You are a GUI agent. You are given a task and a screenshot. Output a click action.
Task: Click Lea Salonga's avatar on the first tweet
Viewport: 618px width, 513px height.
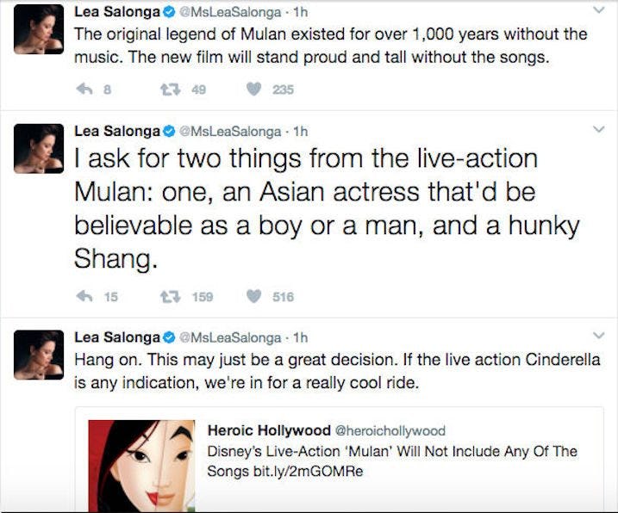[39, 30]
